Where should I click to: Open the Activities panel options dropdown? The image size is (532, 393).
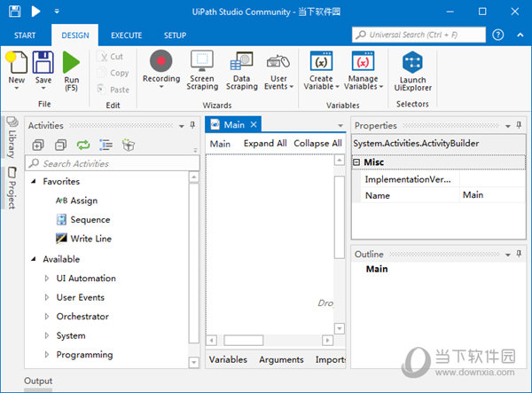point(182,126)
